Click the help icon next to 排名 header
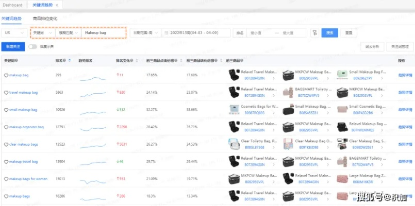The width and height of the screenshot is (415, 206). [65, 61]
